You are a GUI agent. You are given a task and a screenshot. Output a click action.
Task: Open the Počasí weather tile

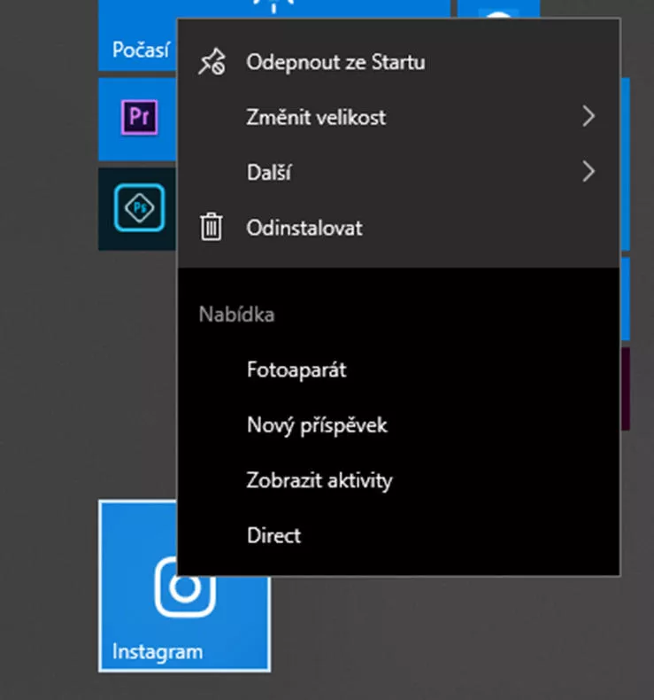point(138,35)
